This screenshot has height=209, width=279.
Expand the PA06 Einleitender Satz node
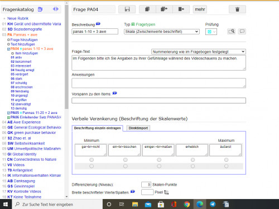pos(8,117)
